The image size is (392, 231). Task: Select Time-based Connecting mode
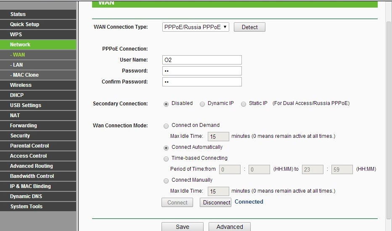click(166, 159)
